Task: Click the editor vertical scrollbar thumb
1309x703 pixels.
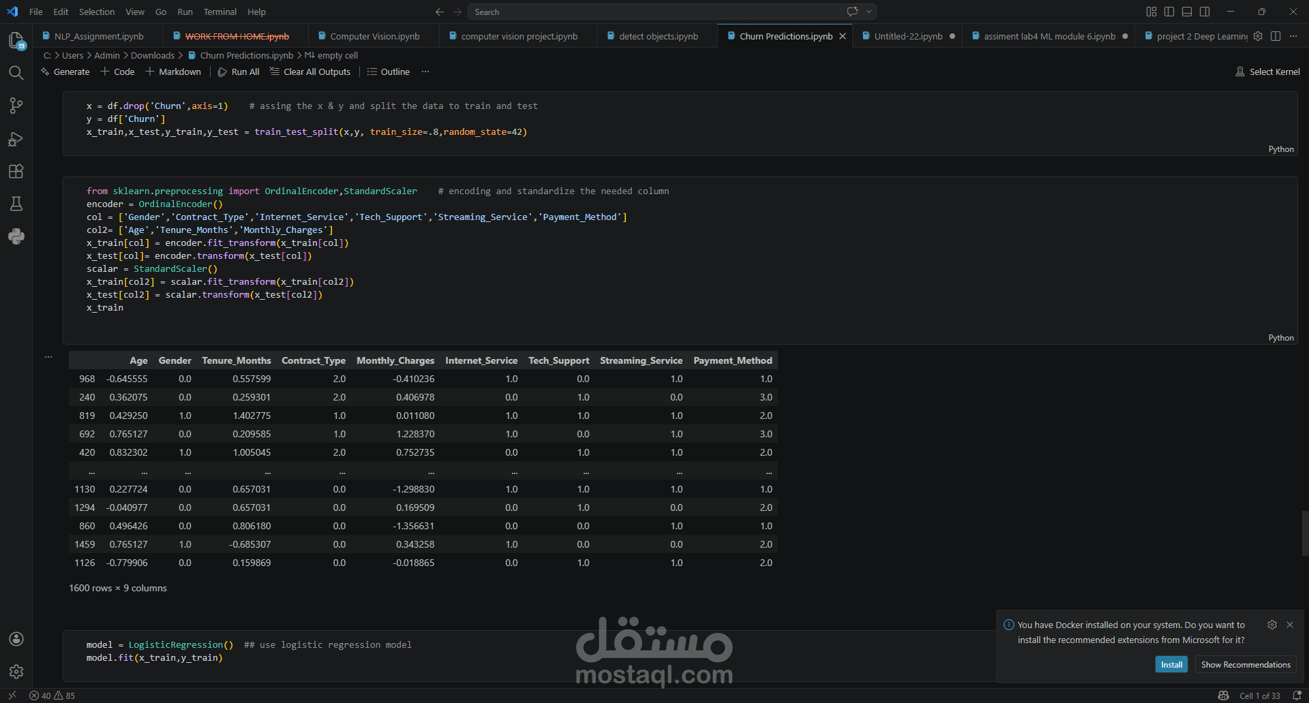Action: (x=1305, y=533)
